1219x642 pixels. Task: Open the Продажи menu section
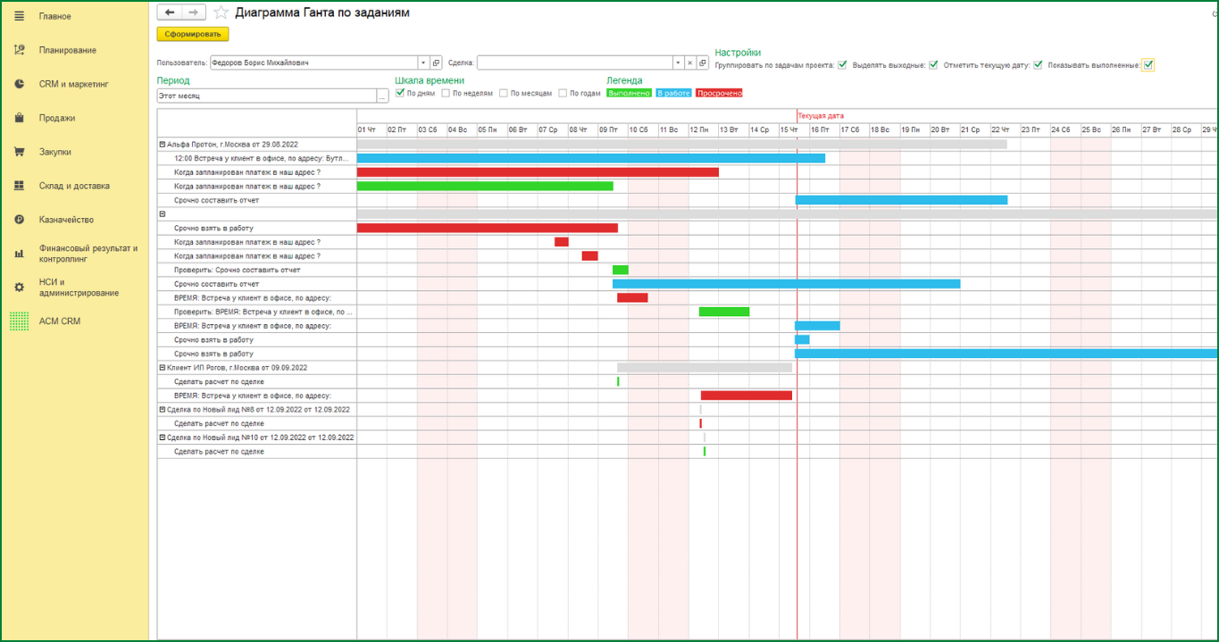(57, 118)
